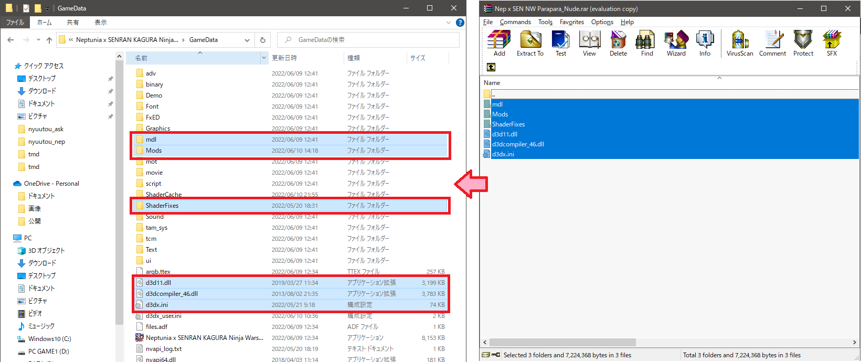Select the argb.ttex file
861x362 pixels.
click(x=290, y=272)
